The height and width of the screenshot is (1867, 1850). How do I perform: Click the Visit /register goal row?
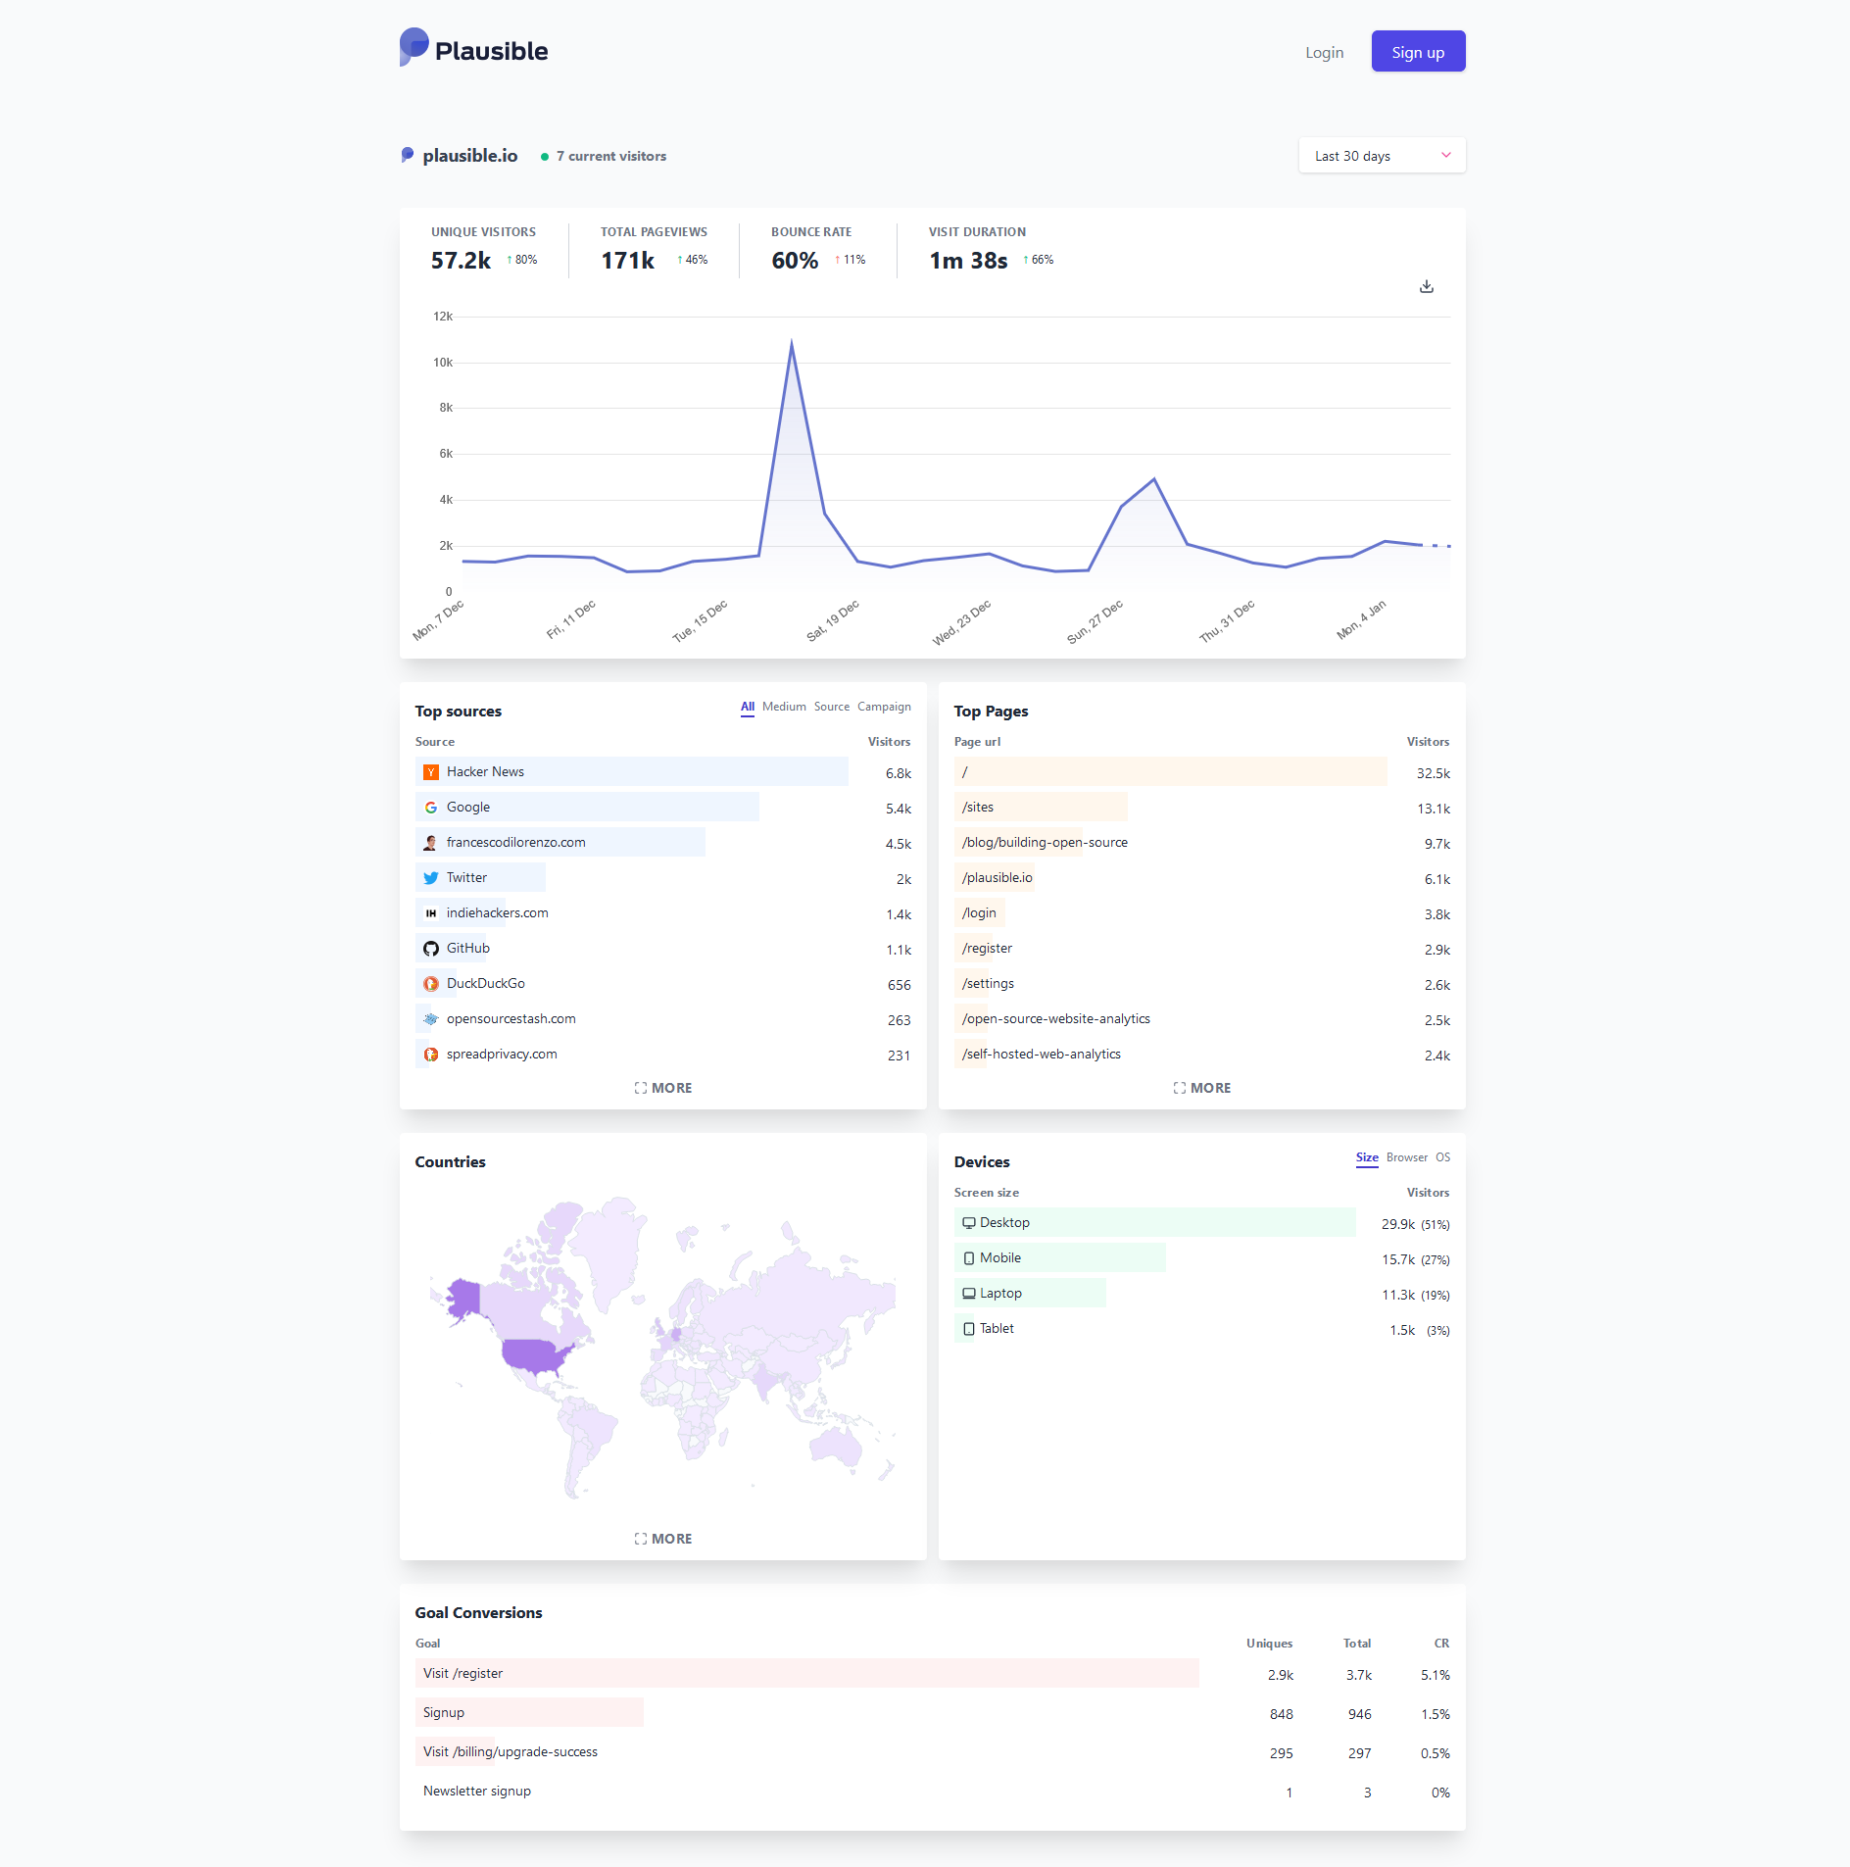[932, 1674]
